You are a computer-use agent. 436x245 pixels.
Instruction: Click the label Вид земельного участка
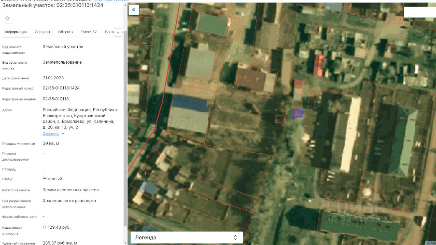(x=15, y=65)
